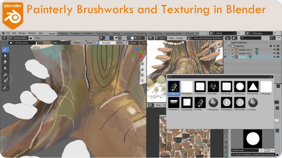
Task: Open the Mix blend mode dropdown
Action: click(61, 43)
